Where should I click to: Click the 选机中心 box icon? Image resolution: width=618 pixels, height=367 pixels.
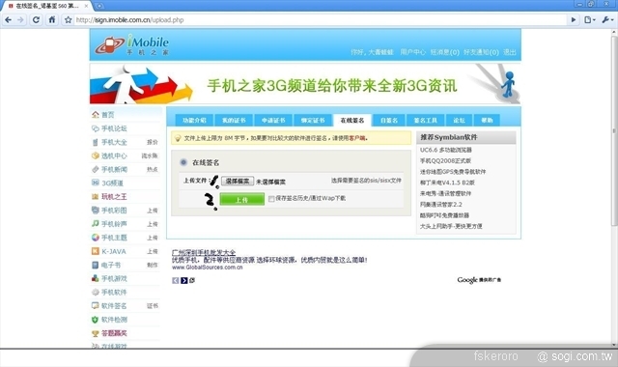[x=95, y=155]
